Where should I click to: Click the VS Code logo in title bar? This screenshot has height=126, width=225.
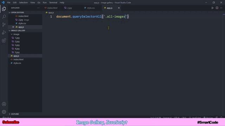point(3,2)
